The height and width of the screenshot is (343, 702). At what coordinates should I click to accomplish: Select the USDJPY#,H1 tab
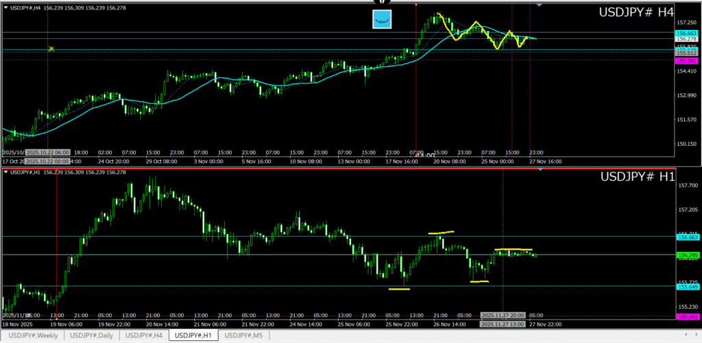point(195,335)
